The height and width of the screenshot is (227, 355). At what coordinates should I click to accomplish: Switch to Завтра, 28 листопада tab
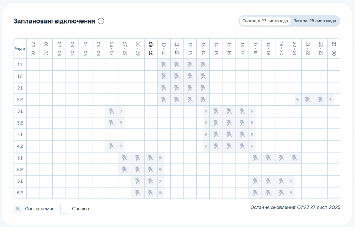(315, 21)
